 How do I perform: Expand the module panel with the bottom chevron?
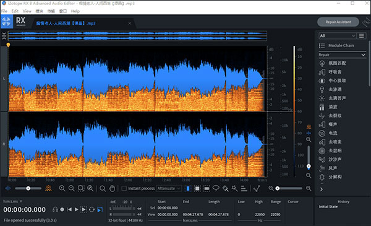pyautogui.click(x=322, y=189)
